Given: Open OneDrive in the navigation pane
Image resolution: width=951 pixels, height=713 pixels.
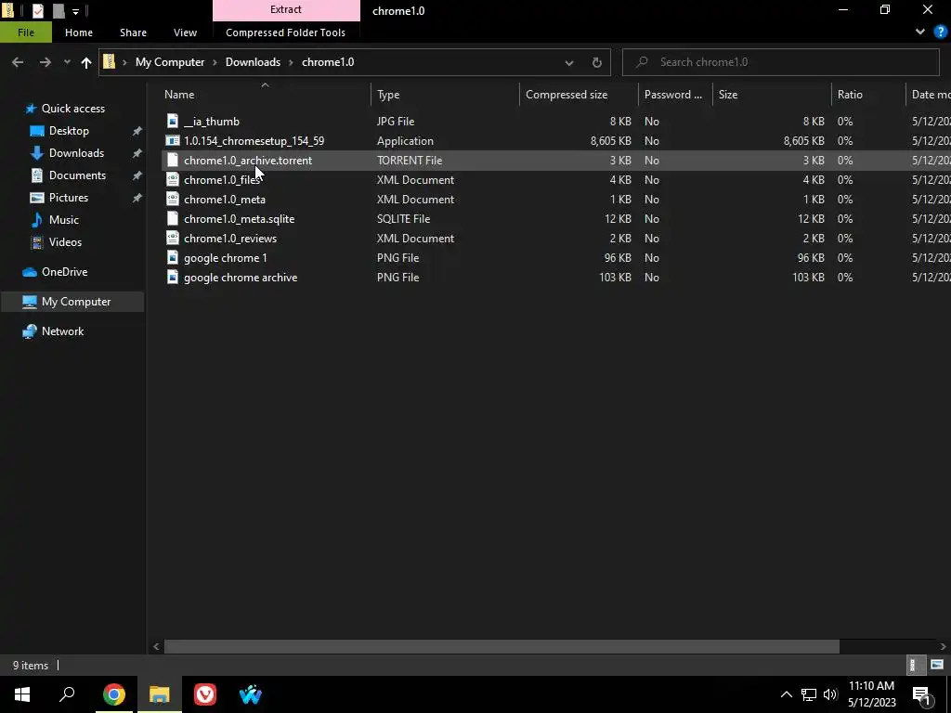Looking at the screenshot, I should coord(64,272).
